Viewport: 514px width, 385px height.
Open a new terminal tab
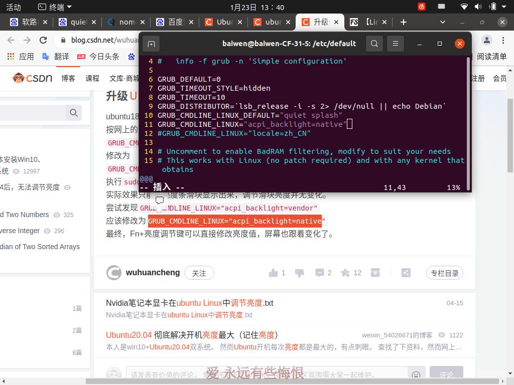point(151,44)
